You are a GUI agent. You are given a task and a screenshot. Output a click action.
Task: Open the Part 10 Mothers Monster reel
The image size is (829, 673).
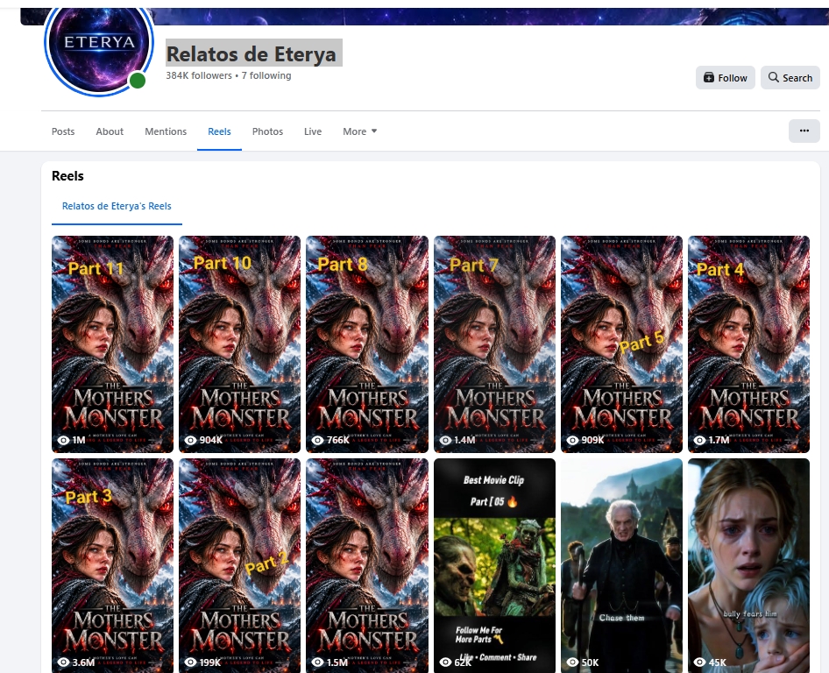coord(239,344)
